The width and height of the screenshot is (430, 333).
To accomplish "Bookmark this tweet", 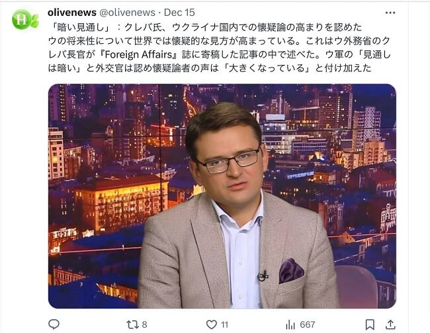I will [x=370, y=324].
